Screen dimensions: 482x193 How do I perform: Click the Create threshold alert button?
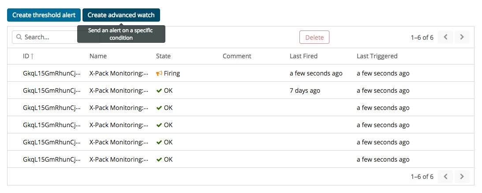(x=44, y=15)
